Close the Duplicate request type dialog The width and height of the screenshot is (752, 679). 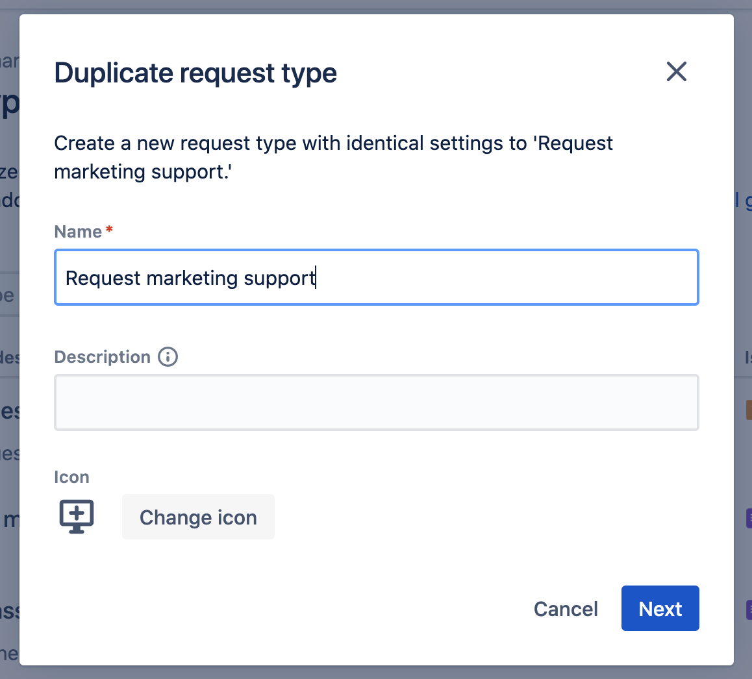(676, 72)
